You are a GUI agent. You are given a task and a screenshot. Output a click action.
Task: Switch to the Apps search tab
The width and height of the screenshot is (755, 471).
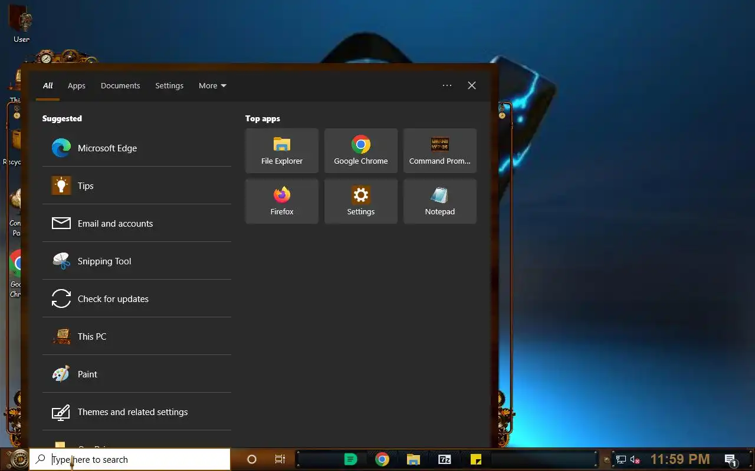[77, 85]
